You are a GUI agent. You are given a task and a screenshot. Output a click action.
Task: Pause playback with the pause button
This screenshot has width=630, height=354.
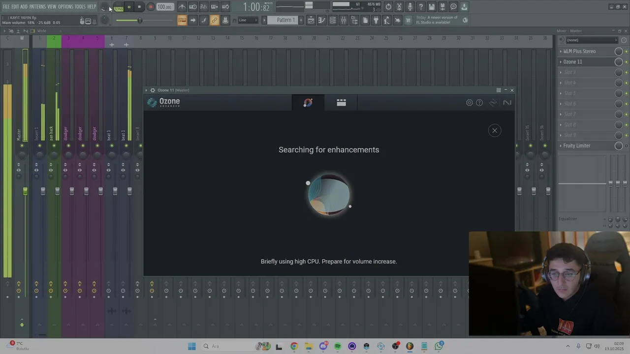(x=129, y=7)
